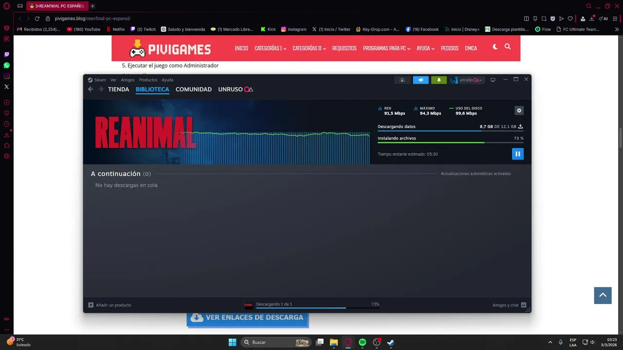623x350 pixels.
Task: Open the Steam menu in menu bar
Action: (x=97, y=80)
